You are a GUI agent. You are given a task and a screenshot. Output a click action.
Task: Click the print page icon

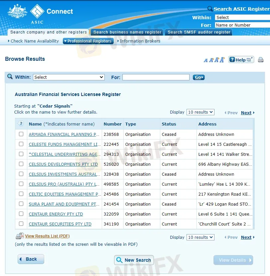click(261, 60)
